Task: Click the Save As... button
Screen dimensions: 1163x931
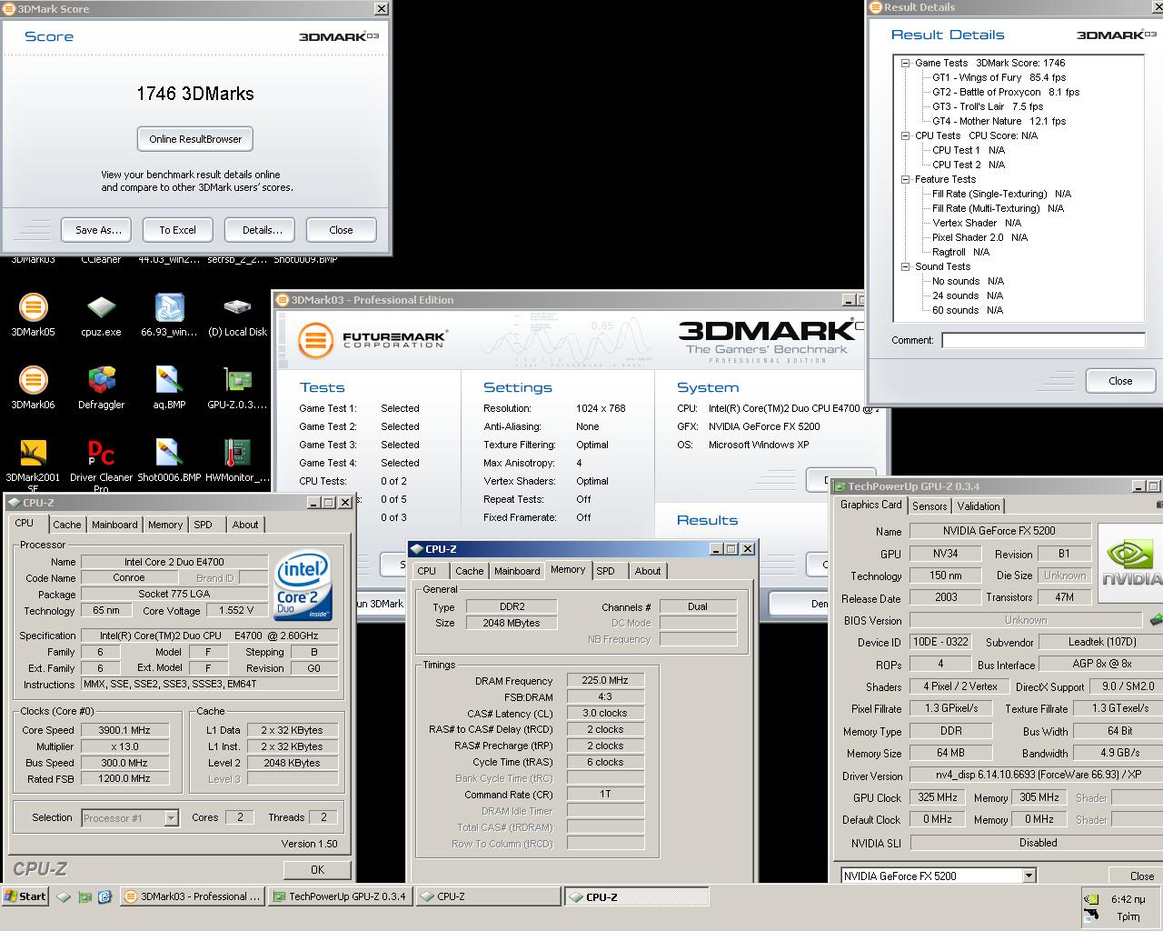Action: pos(98,230)
